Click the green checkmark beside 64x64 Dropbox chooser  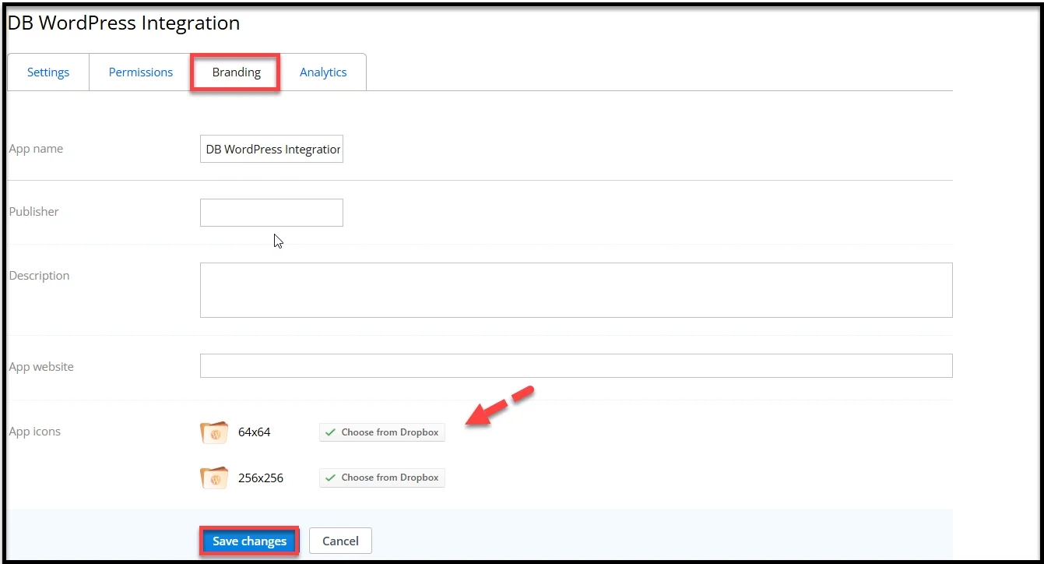pyautogui.click(x=331, y=432)
